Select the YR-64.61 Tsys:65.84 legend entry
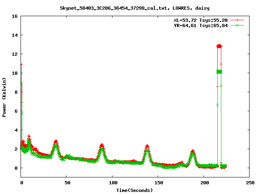 tap(201, 25)
